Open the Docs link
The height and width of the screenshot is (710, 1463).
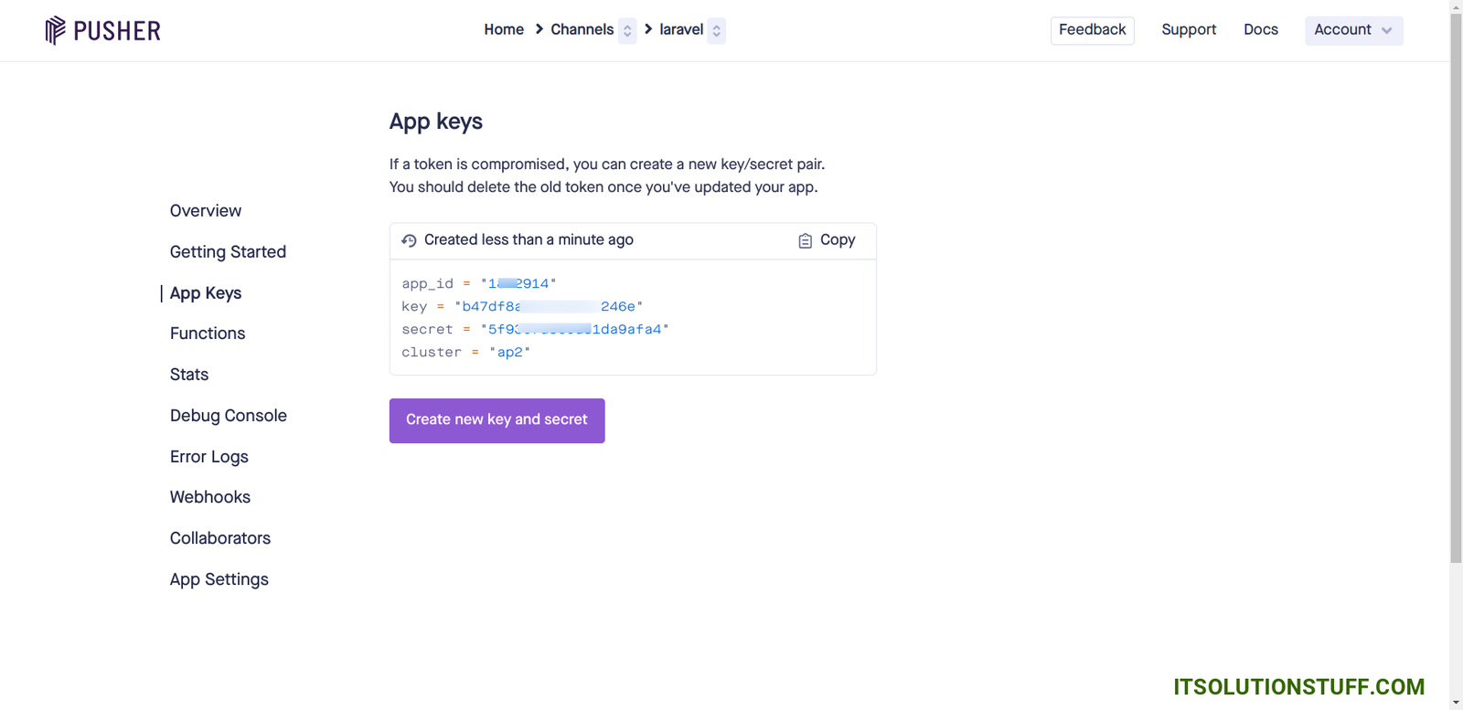point(1260,30)
